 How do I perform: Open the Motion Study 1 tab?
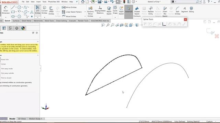coord(35,119)
